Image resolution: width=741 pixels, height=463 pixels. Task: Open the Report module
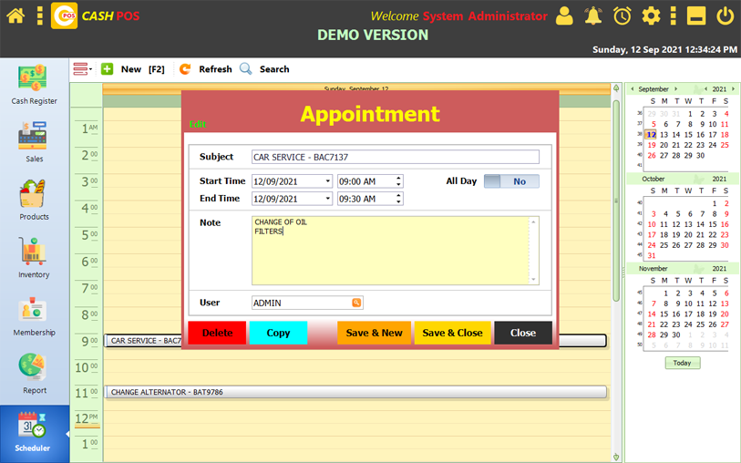click(34, 374)
